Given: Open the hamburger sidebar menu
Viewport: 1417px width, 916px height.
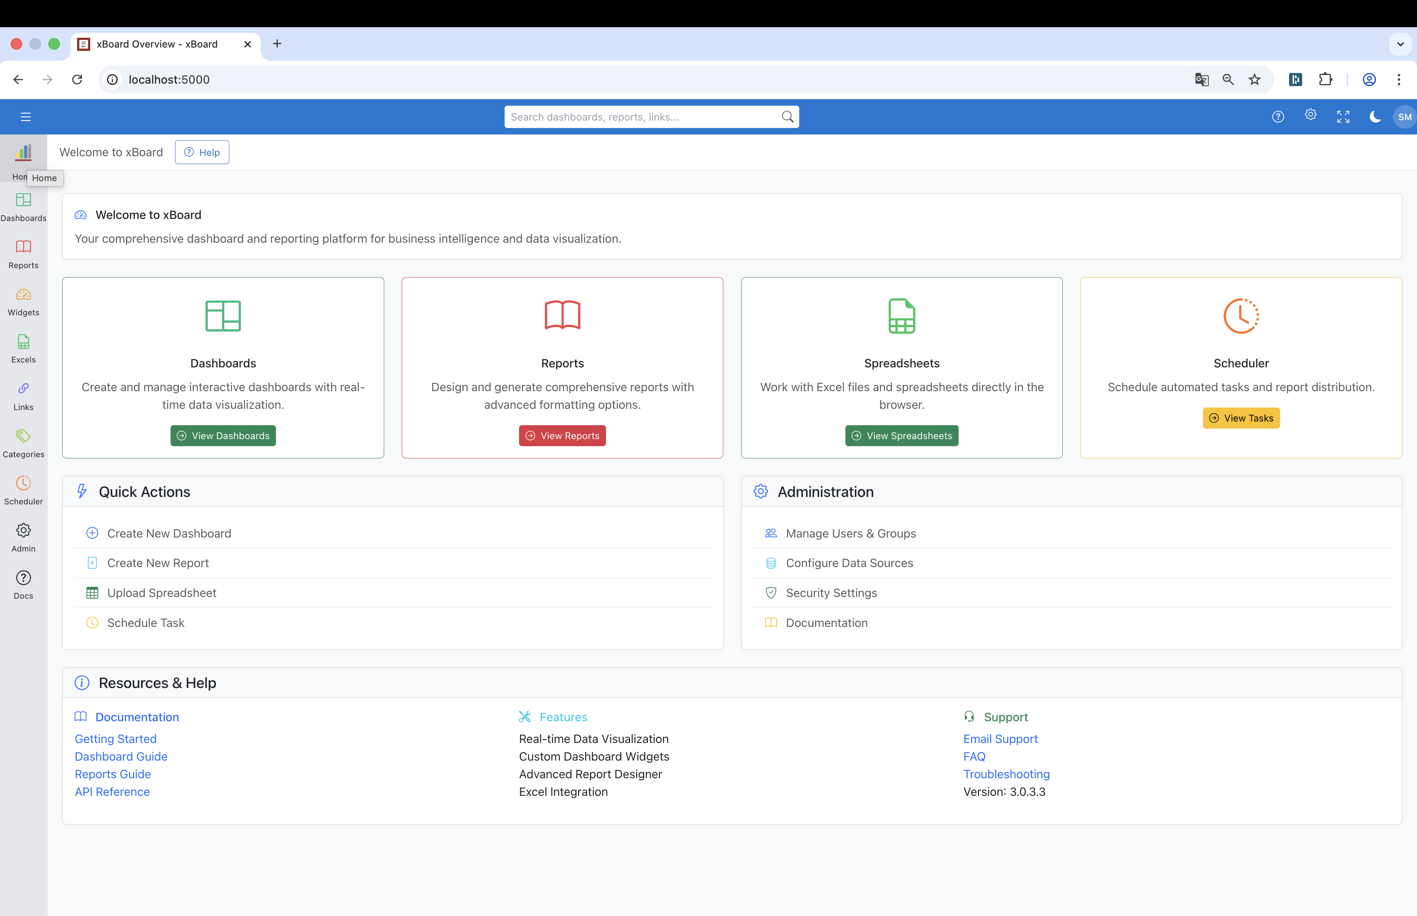Looking at the screenshot, I should pyautogui.click(x=25, y=116).
